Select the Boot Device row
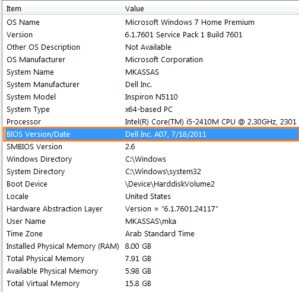The width and height of the screenshot is (299, 292). pos(151,184)
